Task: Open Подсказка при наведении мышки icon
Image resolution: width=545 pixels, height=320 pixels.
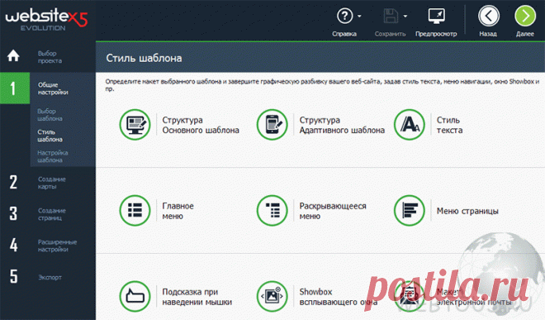Action: pos(135,296)
